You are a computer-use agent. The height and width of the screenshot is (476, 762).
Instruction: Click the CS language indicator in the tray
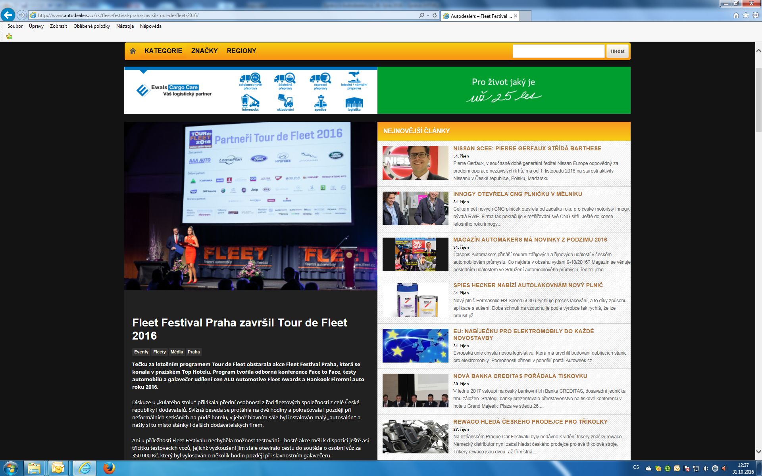pyautogui.click(x=636, y=467)
